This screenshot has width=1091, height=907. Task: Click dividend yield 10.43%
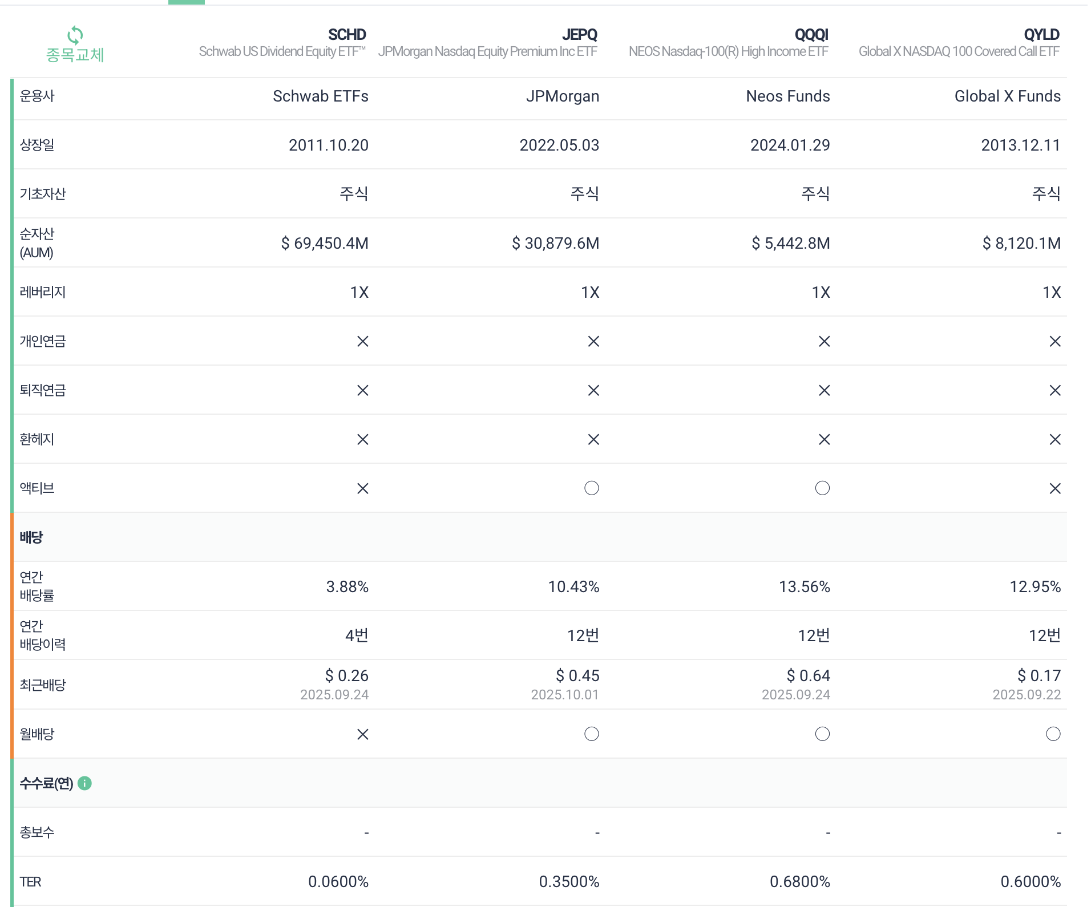[x=573, y=586]
